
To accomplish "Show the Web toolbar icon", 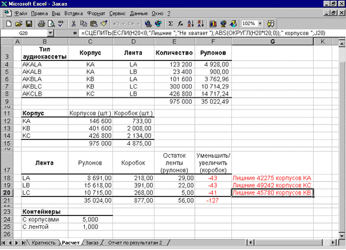I will click(x=159, y=24).
